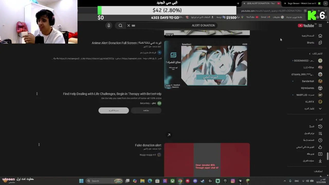Open Fake donation alert video title
Image resolution: width=329 pixels, height=185 pixels.
point(148,145)
